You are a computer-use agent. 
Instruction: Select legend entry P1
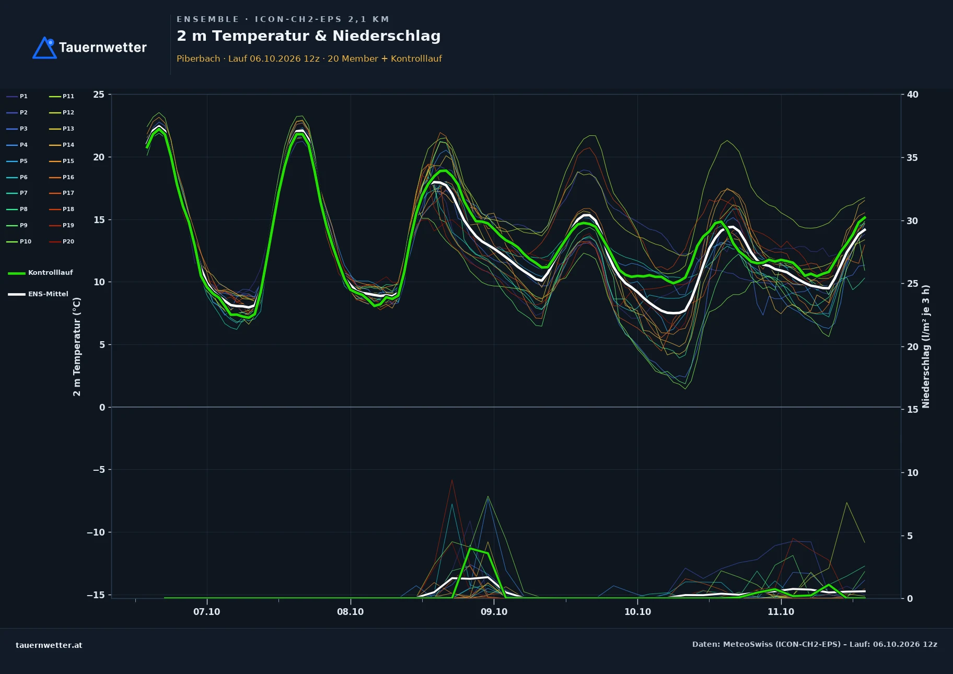(x=17, y=96)
